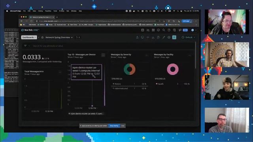Click the Informational severity legend row
Image resolution: width=253 pixels, height=142 pixels.
[129, 88]
